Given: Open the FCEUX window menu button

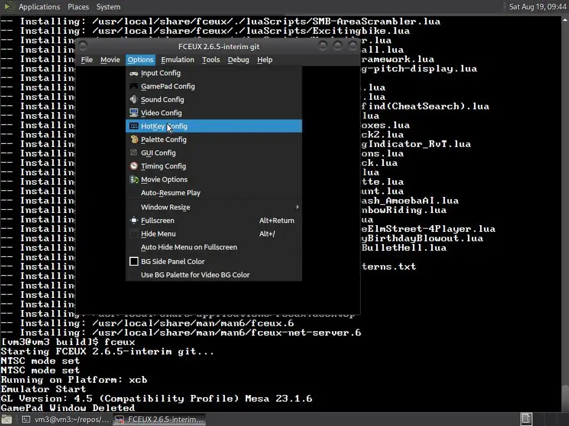Looking at the screenshot, I should (x=83, y=45).
